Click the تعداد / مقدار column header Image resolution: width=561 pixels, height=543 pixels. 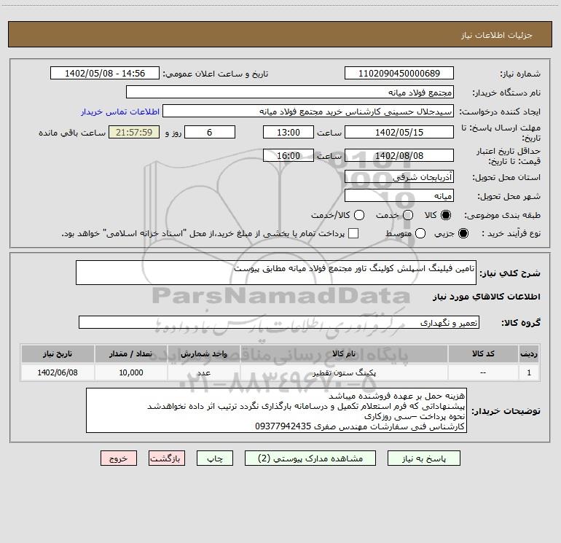(130, 353)
